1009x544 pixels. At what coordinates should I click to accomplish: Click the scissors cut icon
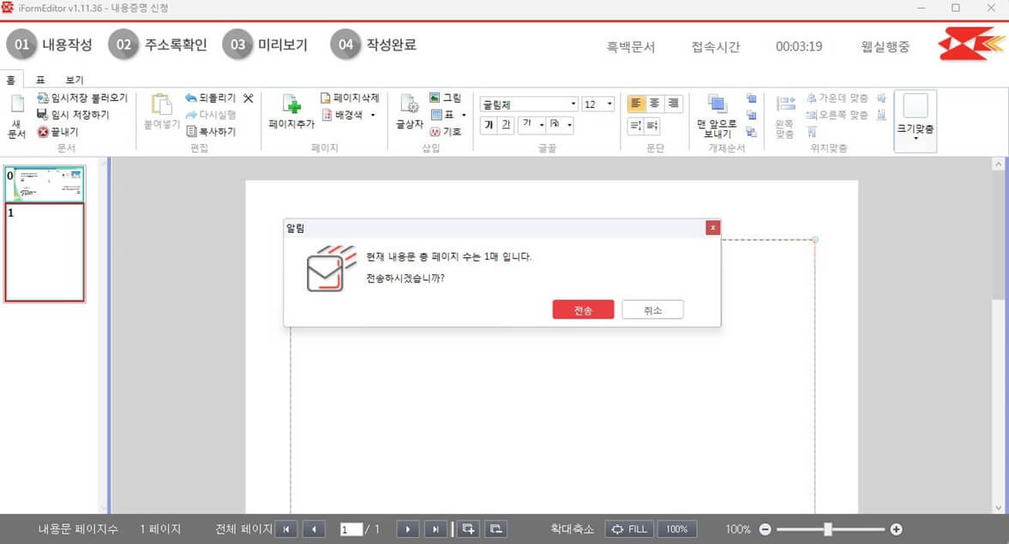(x=249, y=98)
